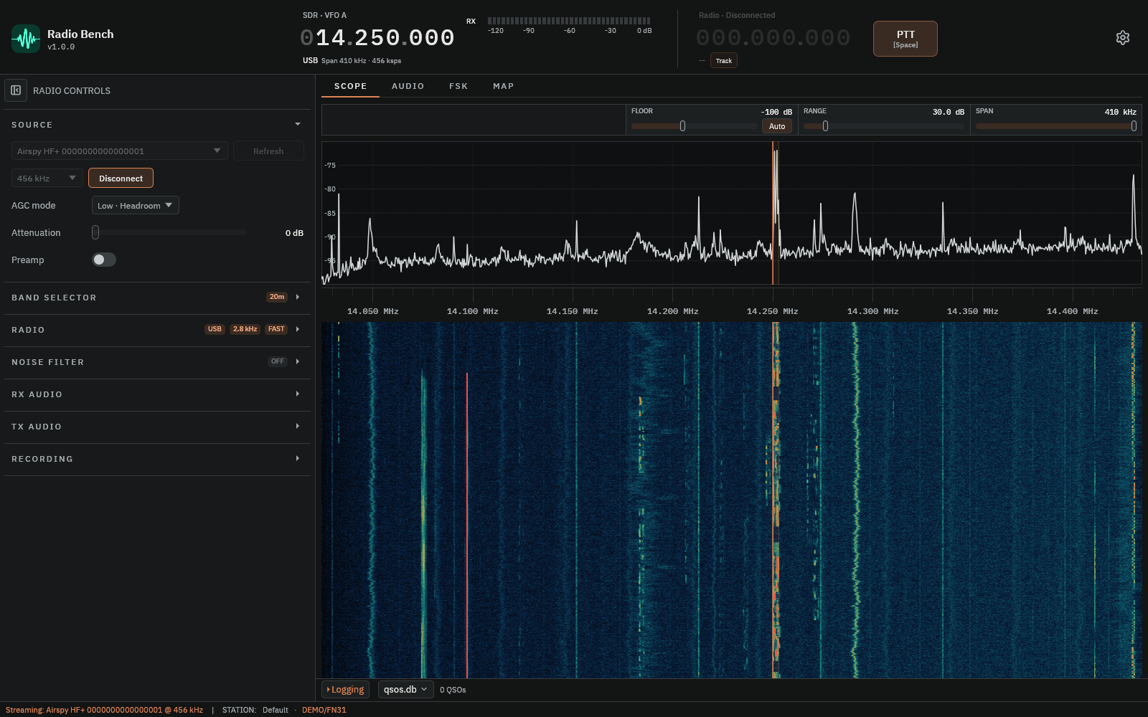Click the USB mode badge in Radio row

point(215,329)
